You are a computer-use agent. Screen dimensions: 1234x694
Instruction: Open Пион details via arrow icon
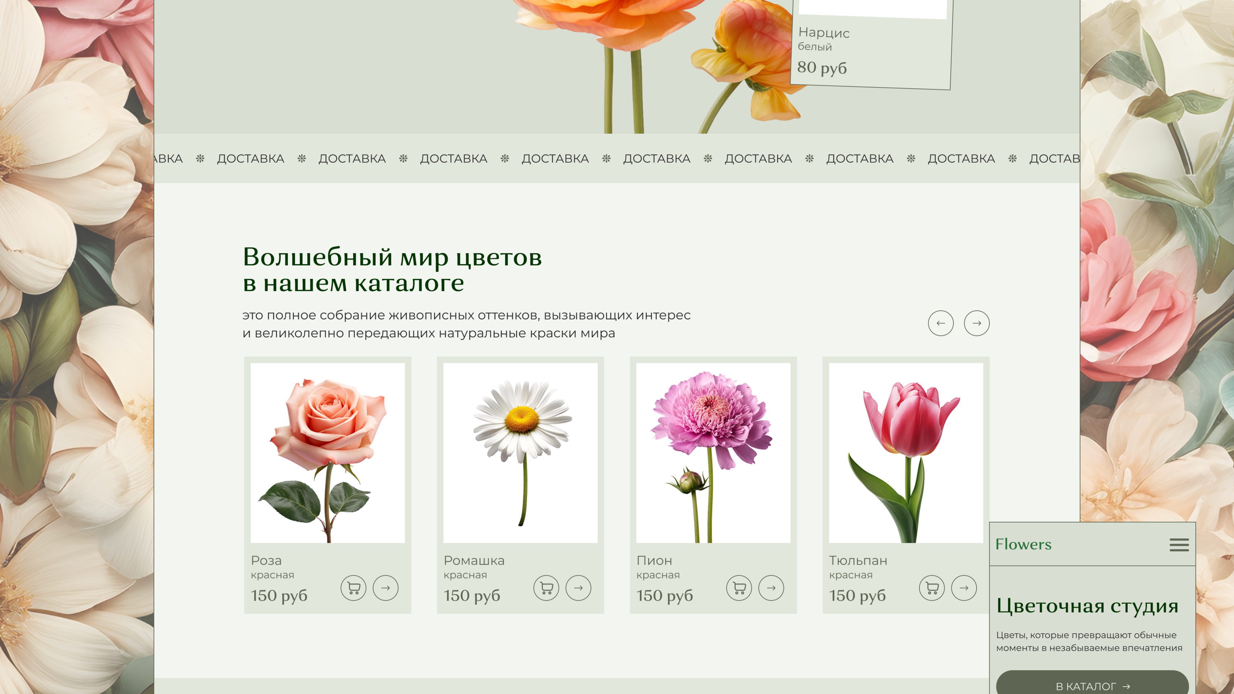[x=771, y=588]
